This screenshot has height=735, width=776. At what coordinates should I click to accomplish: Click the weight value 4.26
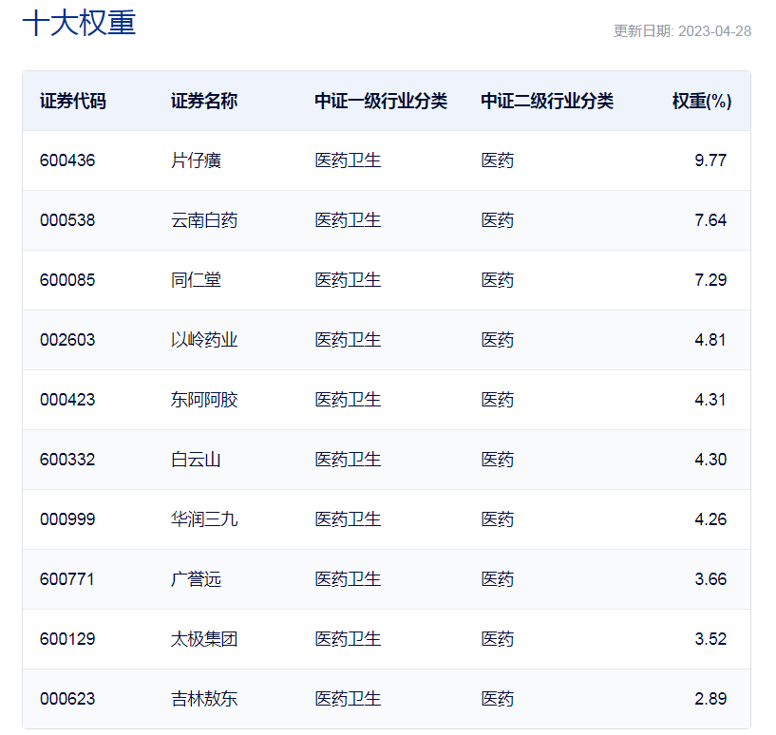tap(710, 519)
